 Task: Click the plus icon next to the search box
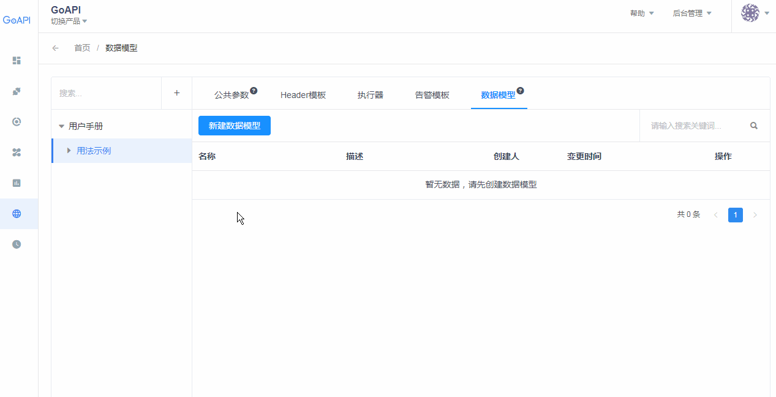pyautogui.click(x=177, y=93)
